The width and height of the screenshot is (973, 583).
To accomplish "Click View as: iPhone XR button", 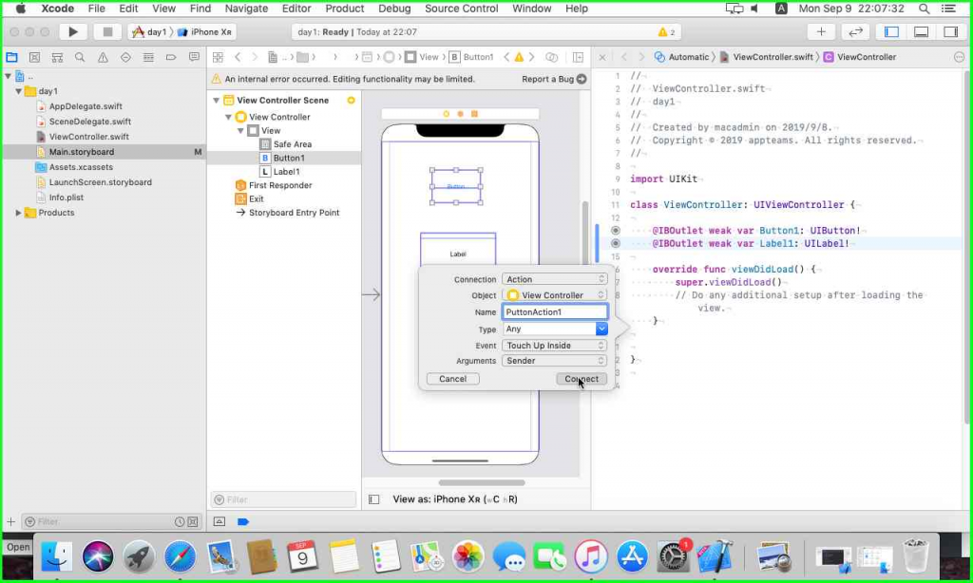I will click(455, 499).
